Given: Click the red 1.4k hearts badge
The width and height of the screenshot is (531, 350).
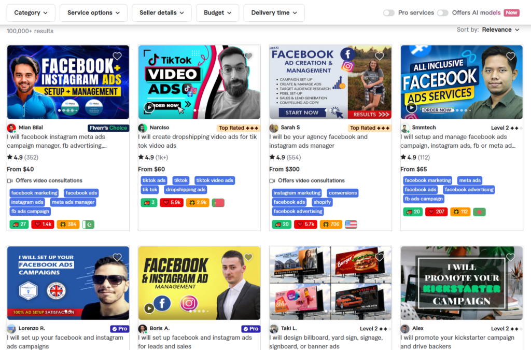Looking at the screenshot, I should pos(43,224).
